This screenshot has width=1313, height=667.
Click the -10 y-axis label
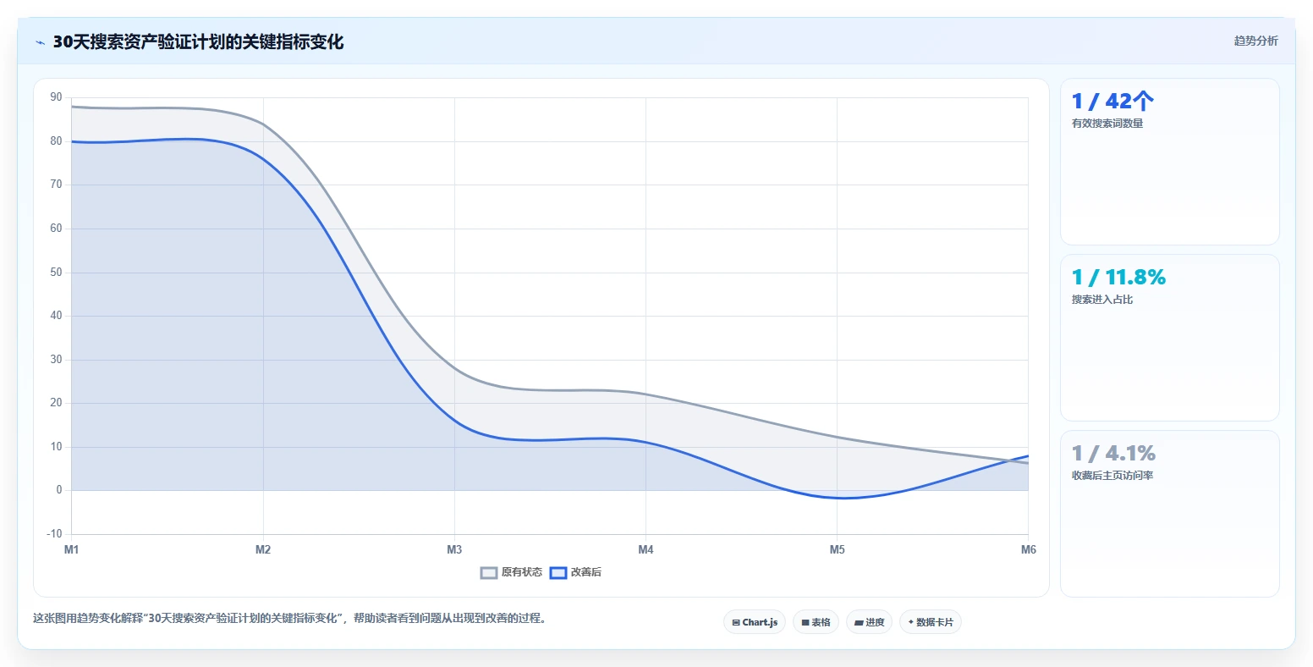coord(54,534)
